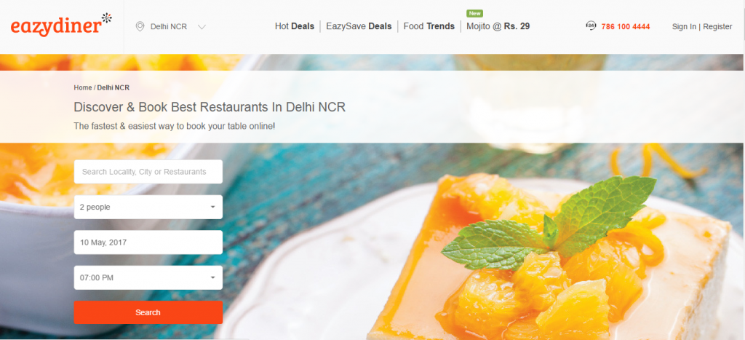Click Delhi NCR breadcrumb item
745x340 pixels.
point(113,87)
